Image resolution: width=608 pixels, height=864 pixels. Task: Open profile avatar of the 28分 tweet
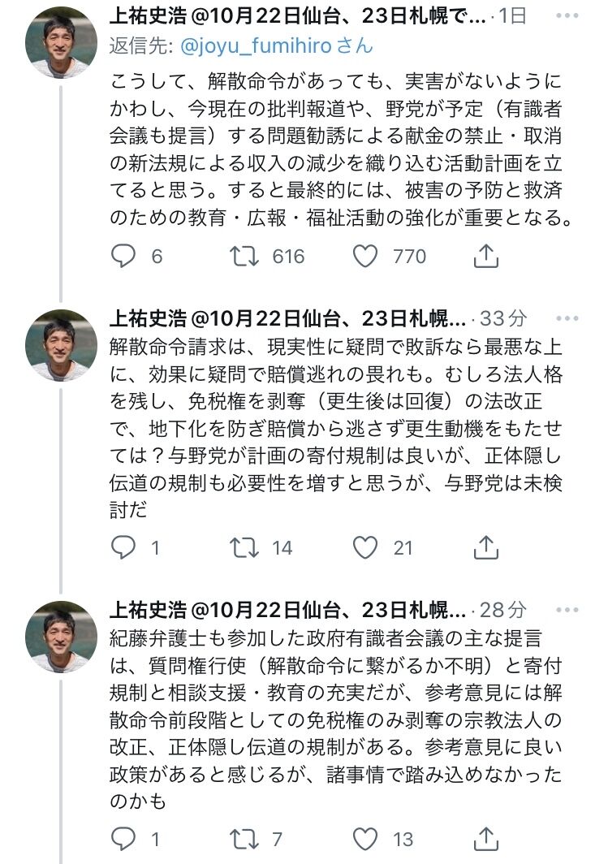point(61,637)
